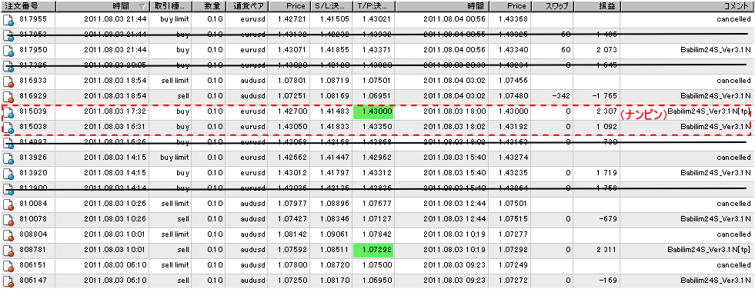
Task: Sort by the 損益 column header
Action: 597,6
